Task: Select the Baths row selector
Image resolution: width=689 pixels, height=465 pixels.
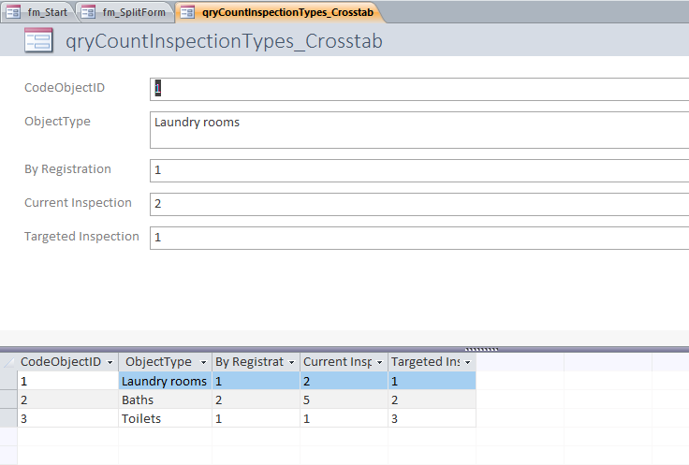Action: pos(8,400)
